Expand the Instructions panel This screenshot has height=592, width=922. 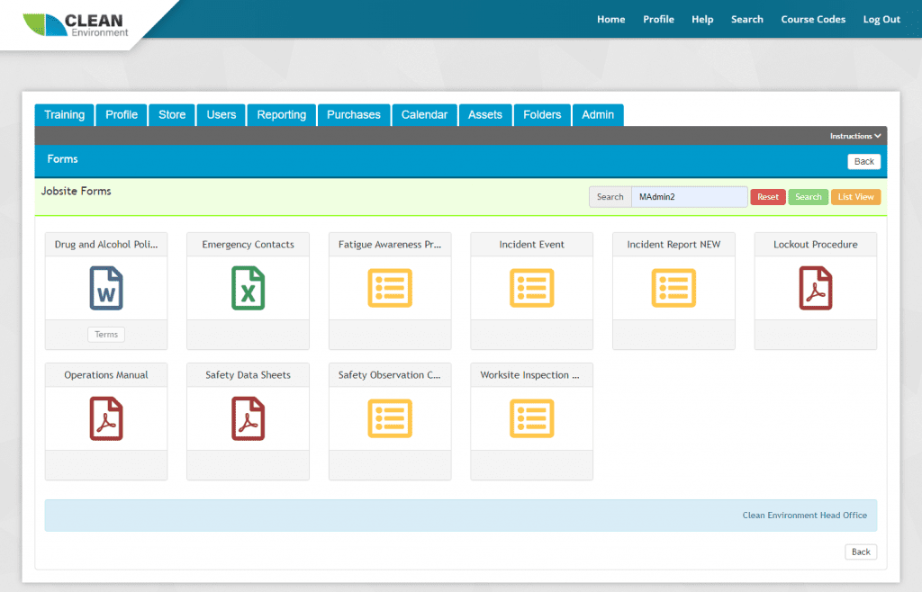tap(854, 135)
